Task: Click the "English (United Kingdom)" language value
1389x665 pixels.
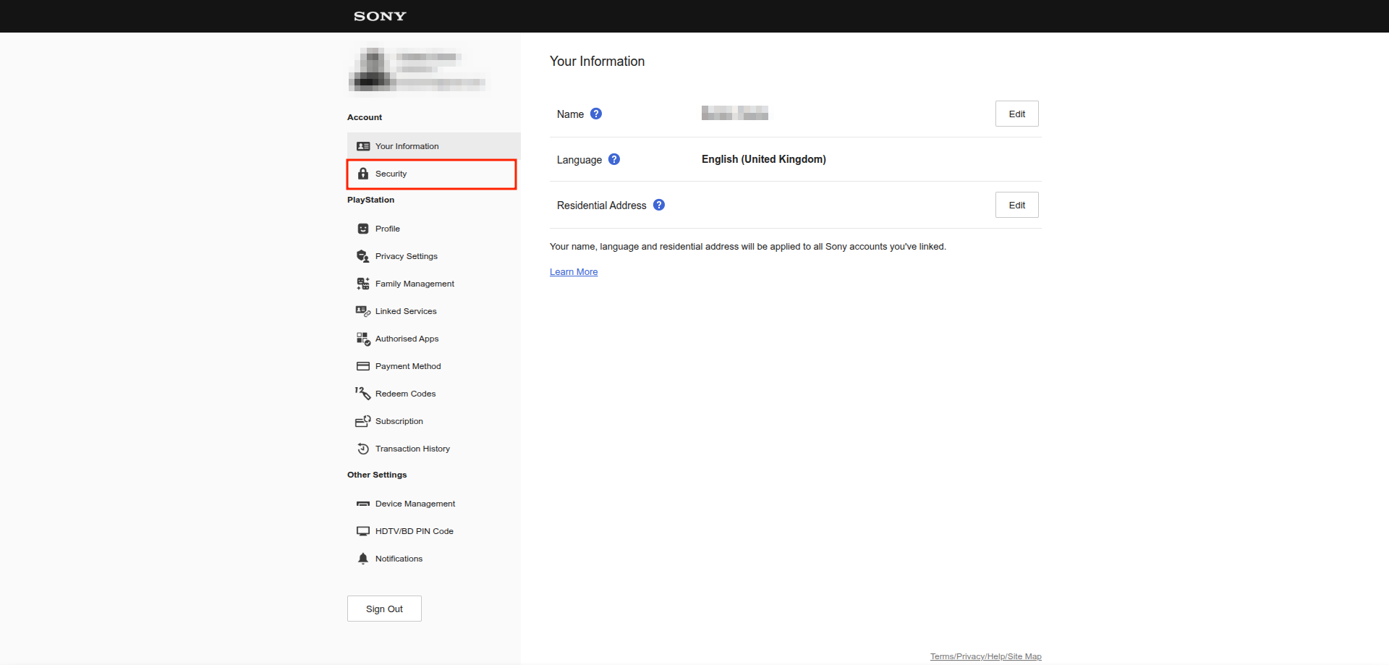Action: point(764,159)
